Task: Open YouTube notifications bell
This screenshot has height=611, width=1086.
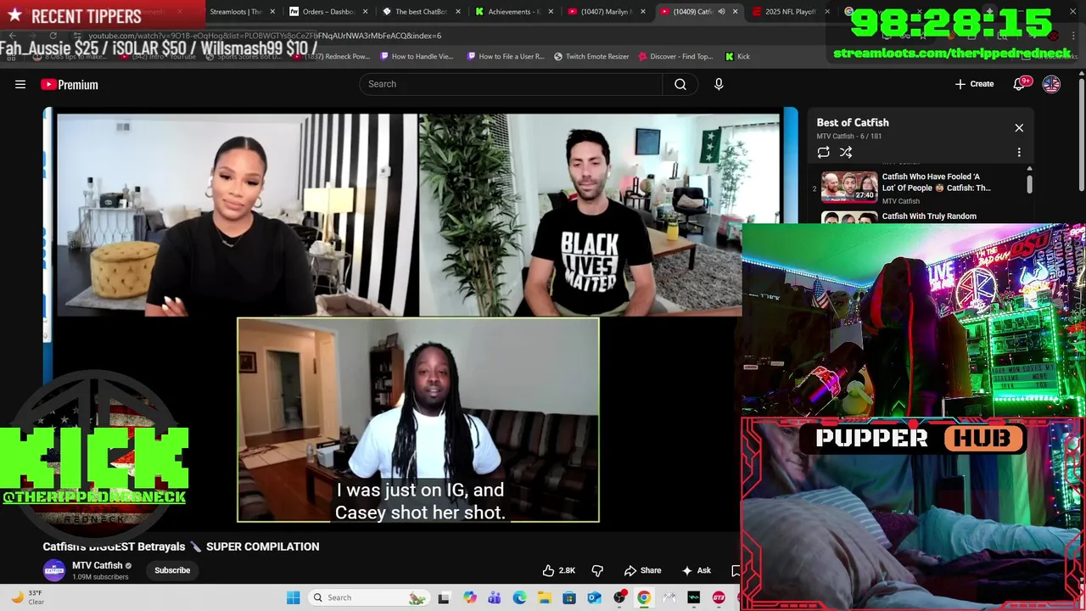Action: 1020,84
